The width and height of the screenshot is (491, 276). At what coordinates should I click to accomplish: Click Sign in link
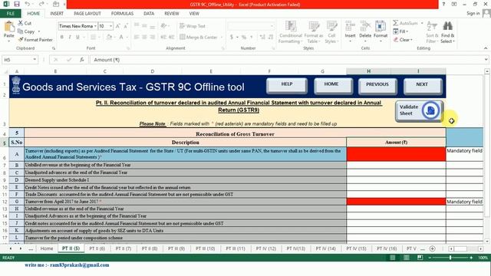(x=473, y=13)
